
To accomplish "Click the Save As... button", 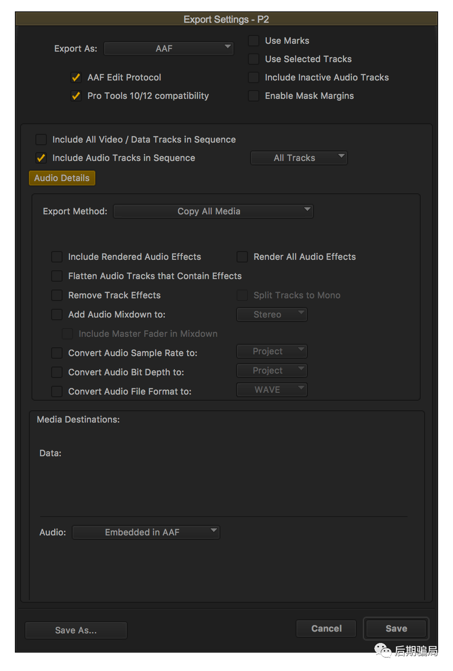I will point(76,630).
